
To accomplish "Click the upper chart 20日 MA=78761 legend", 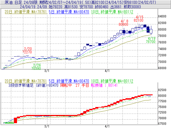I will [26, 12].
